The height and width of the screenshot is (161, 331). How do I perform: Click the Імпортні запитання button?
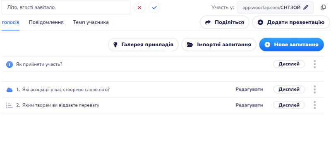tap(219, 45)
